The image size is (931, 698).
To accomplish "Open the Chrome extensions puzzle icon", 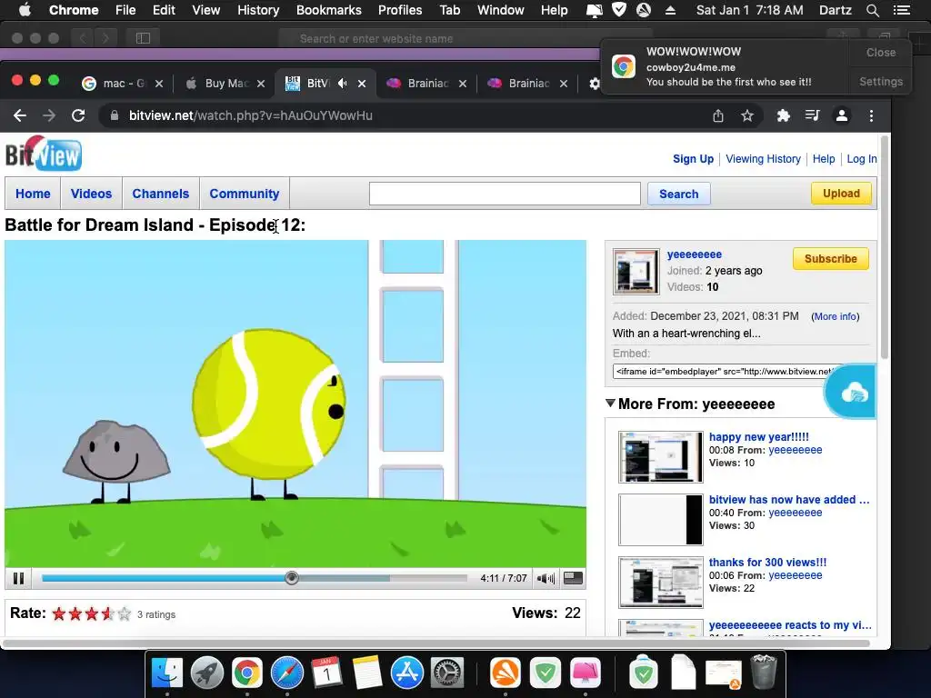I will point(783,115).
